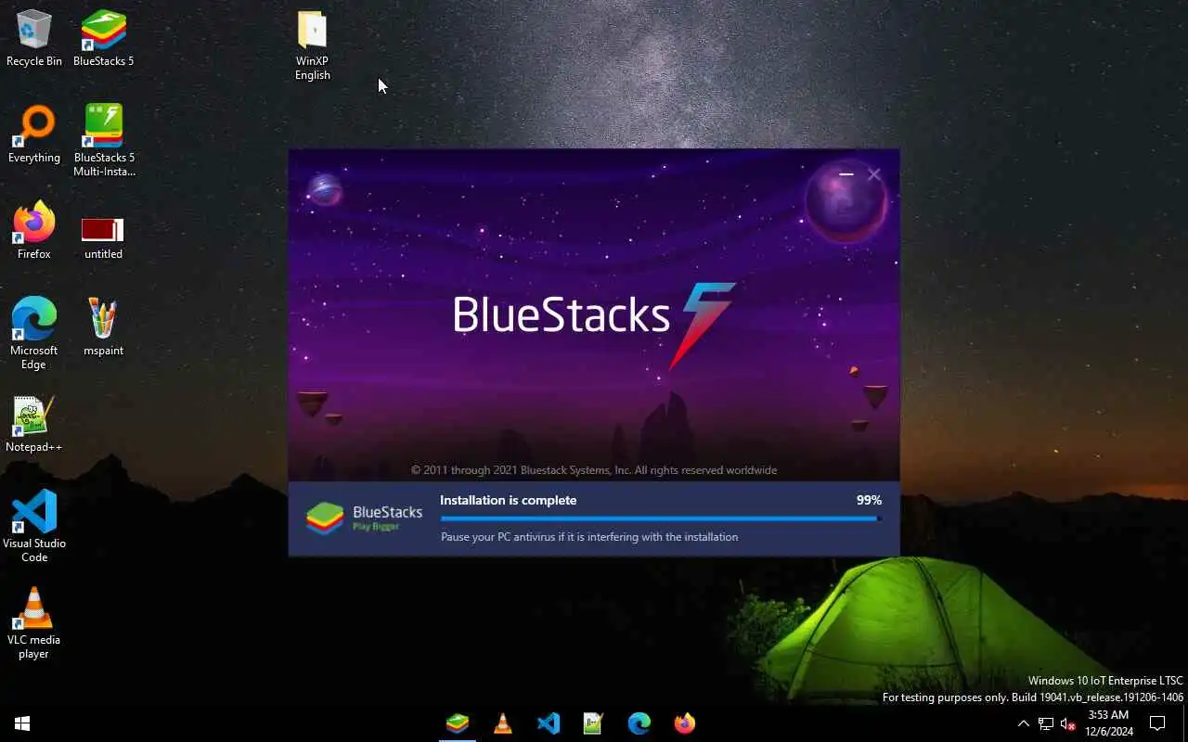
Task: Click the 'Installation is complete' status text
Action: pyautogui.click(x=509, y=500)
